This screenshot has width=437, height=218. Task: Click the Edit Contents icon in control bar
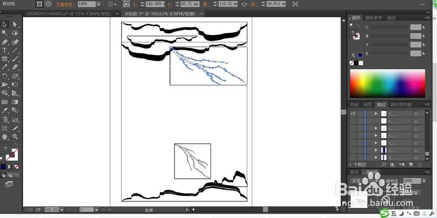48,4
